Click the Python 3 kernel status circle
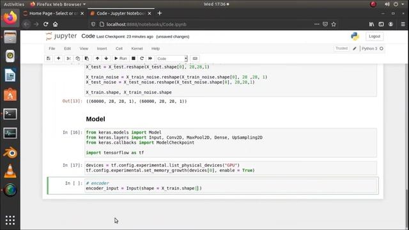This screenshot has height=230, width=409. (382, 49)
